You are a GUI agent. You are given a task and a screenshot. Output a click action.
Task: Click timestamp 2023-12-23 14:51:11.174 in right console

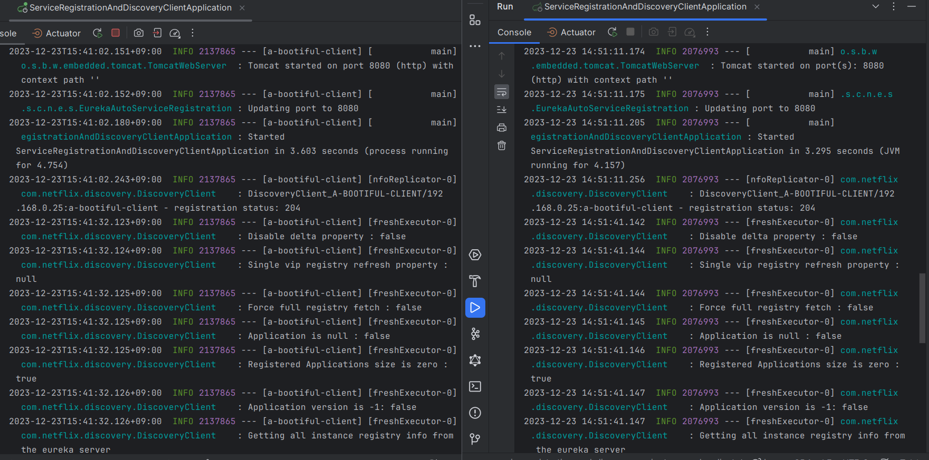click(584, 52)
